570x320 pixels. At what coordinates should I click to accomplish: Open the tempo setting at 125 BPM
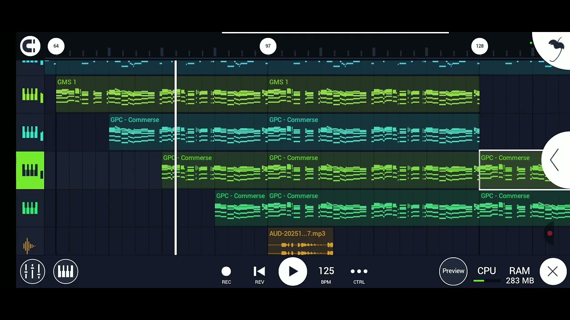[326, 275]
